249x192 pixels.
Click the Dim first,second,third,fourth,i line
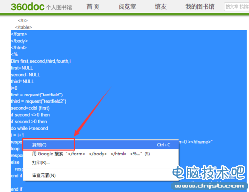pyautogui.click(x=41, y=61)
